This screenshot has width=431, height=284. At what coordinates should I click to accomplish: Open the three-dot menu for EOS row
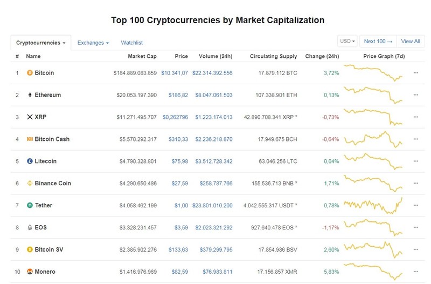[x=416, y=227]
